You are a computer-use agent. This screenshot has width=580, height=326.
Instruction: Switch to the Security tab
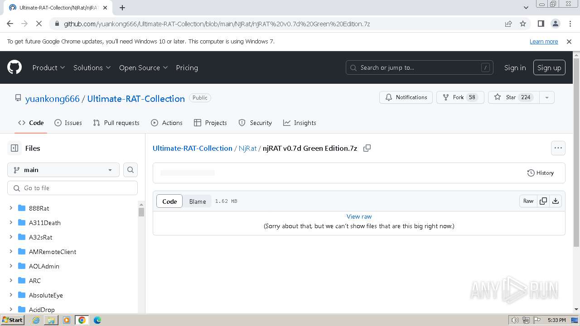[255, 123]
